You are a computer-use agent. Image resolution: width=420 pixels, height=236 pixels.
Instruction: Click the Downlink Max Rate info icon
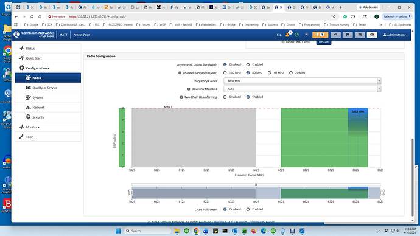(x=189, y=89)
